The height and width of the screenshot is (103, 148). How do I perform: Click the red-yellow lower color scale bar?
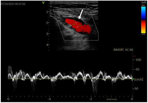pyautogui.click(x=143, y=27)
